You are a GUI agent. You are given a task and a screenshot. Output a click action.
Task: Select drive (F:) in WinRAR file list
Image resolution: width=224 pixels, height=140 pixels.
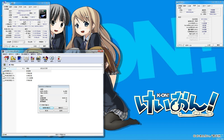coord(9,80)
